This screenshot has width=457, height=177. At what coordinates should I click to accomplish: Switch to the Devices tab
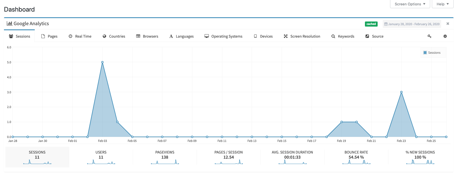pos(263,36)
